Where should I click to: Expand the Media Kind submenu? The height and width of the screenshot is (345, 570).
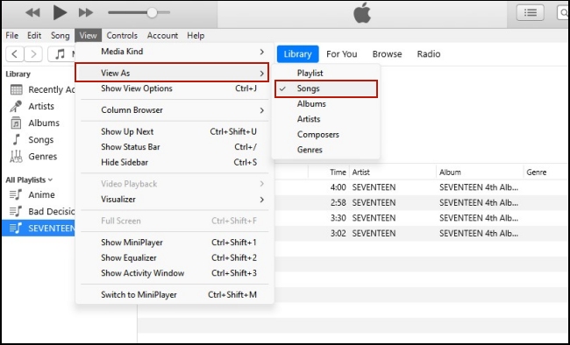click(175, 52)
